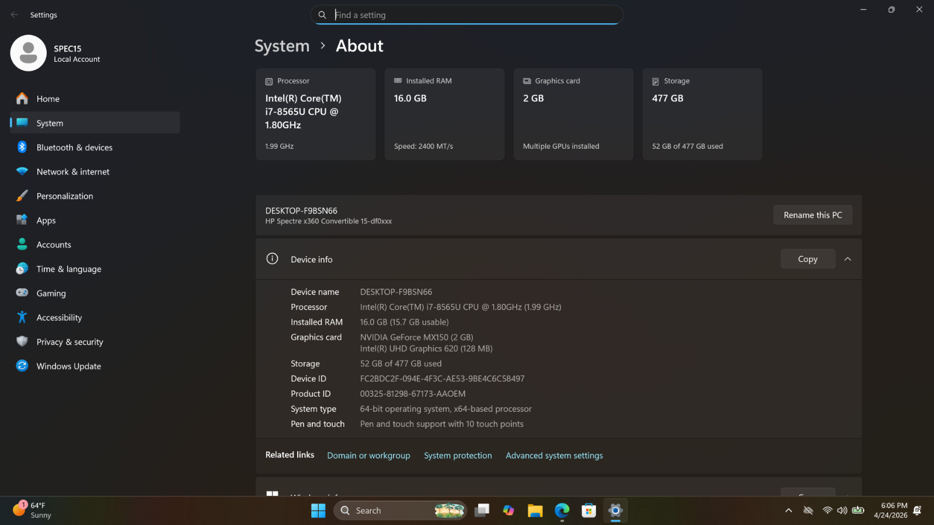Open the Domain or workgroup link
This screenshot has height=525, width=934.
click(x=368, y=455)
